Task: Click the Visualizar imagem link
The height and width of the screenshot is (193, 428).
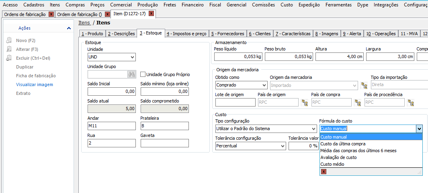Action: (x=35, y=84)
